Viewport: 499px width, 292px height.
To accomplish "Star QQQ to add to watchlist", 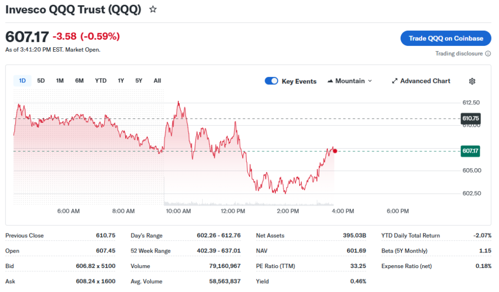I will coord(153,9).
